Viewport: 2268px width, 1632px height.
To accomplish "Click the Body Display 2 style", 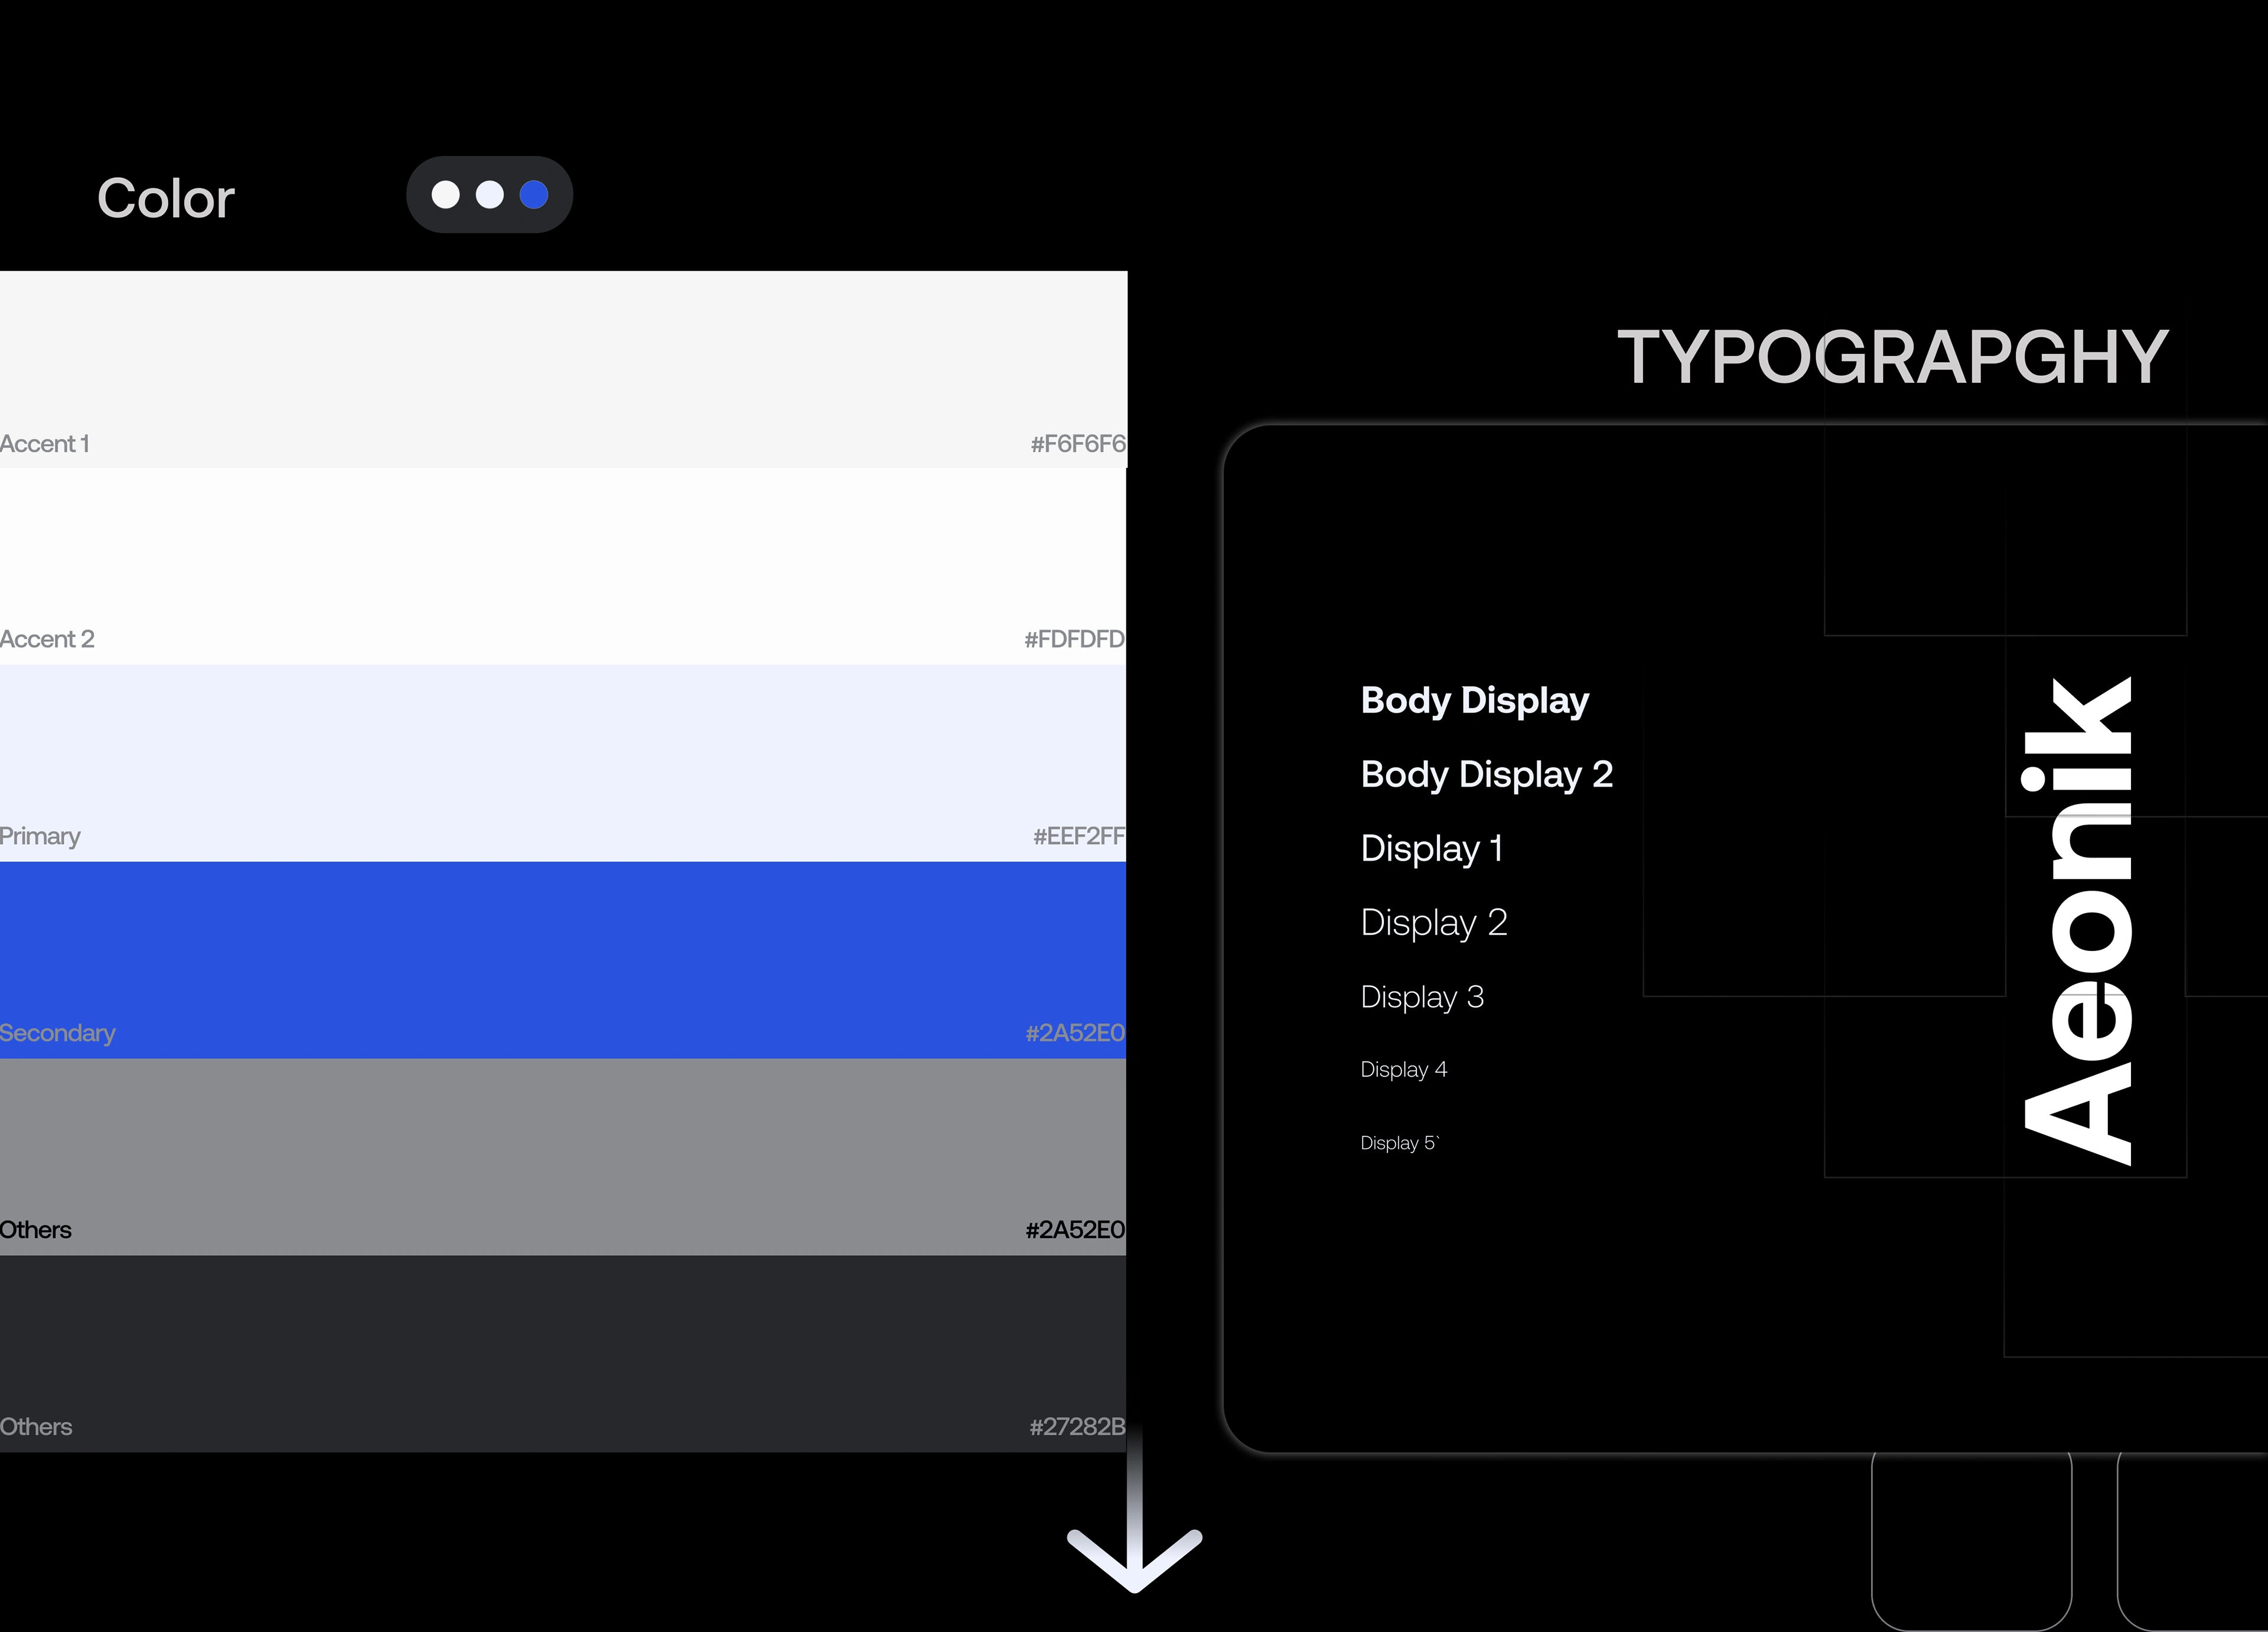I will click(1486, 774).
